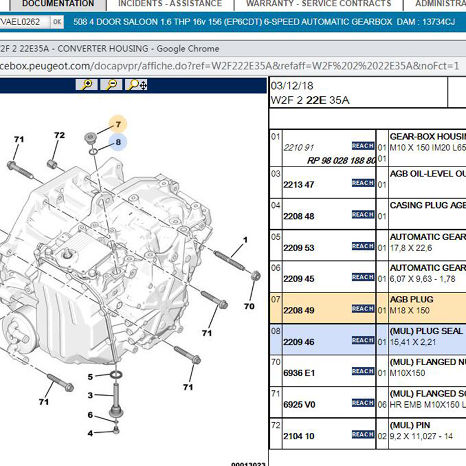
Task: Click the REACH badge for part 6936 E1
Action: 362,372
